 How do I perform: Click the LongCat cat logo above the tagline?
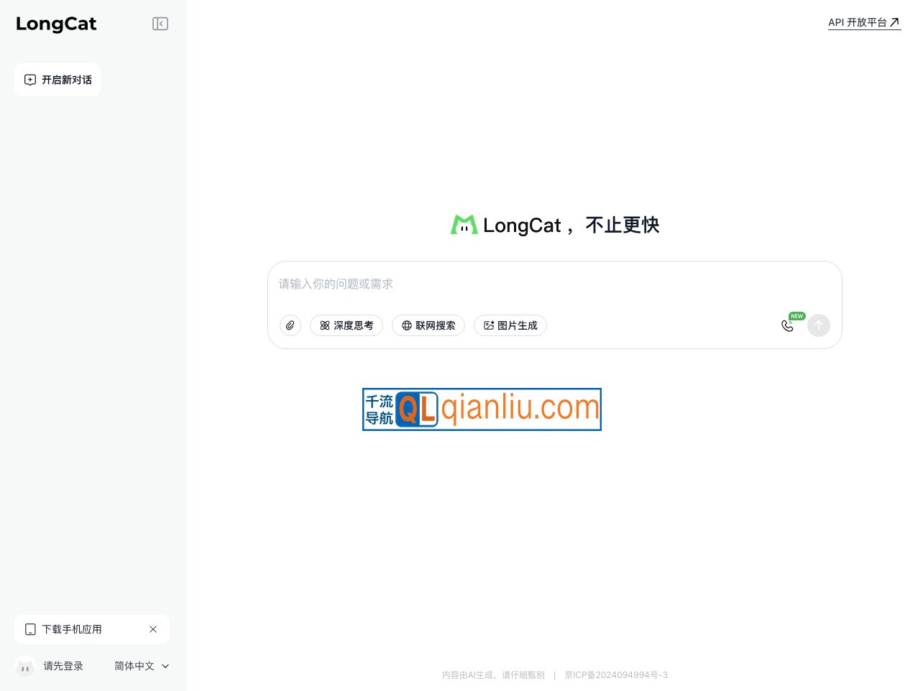pyautogui.click(x=464, y=224)
